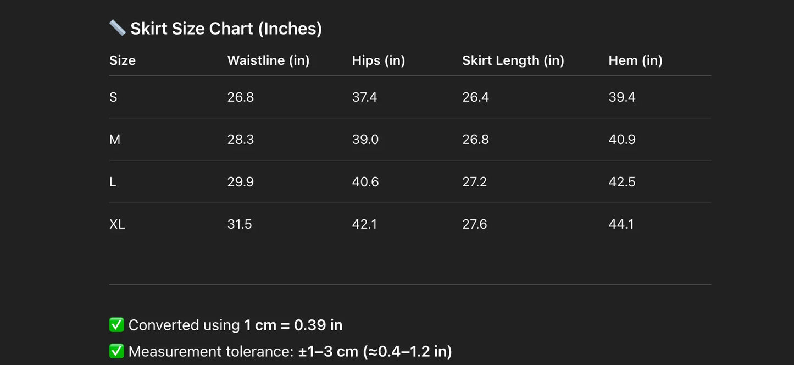Viewport: 794px width, 365px height.
Task: Click hips value 39.0 for size M
Action: 365,140
